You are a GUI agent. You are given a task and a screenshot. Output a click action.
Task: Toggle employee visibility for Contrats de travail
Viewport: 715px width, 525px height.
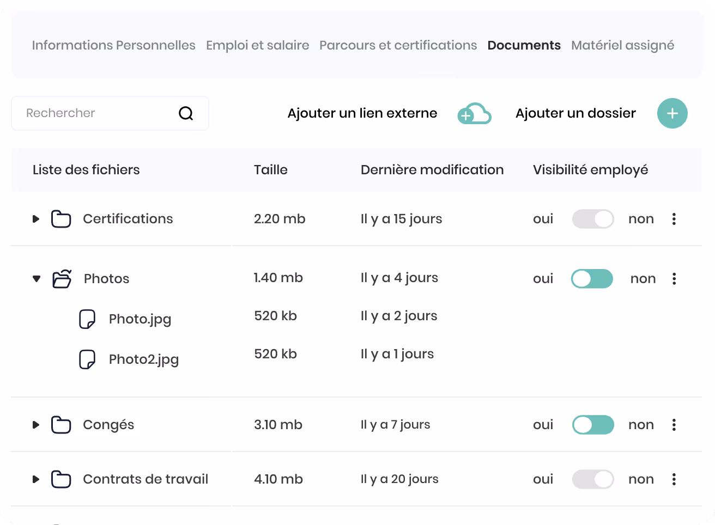click(x=593, y=479)
